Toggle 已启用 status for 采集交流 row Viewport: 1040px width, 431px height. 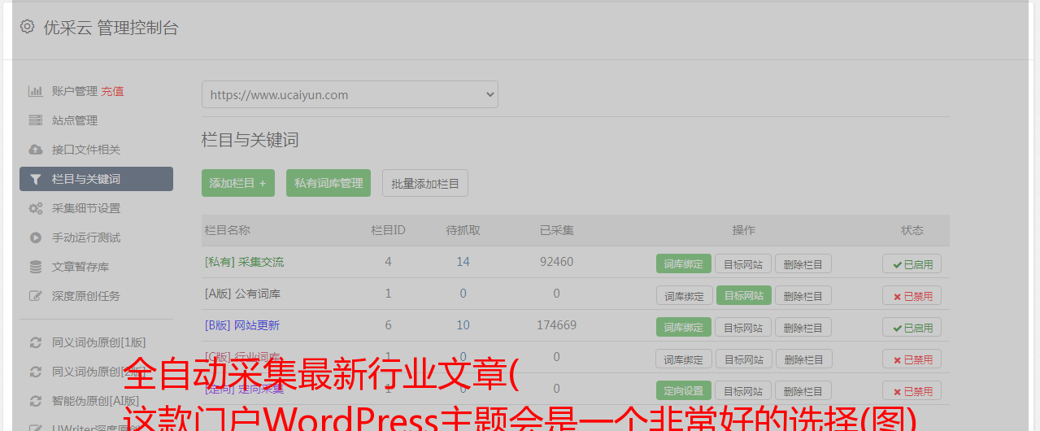coord(912,263)
